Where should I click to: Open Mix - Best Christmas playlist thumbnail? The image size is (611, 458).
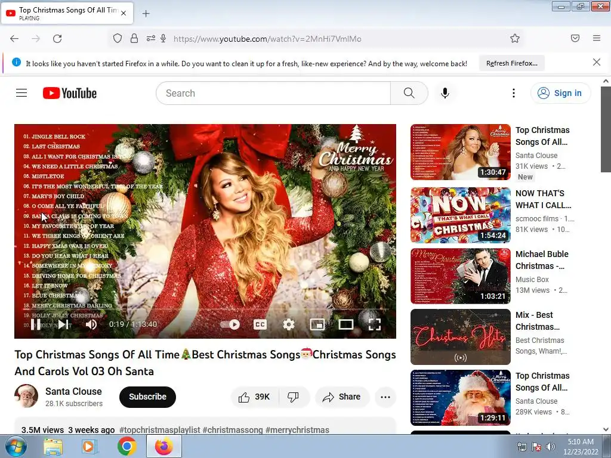pos(461,337)
